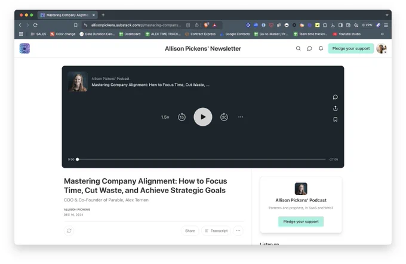Close the Mastering Company Alignment tab
Screen dimensions: 406x264
coord(94,15)
